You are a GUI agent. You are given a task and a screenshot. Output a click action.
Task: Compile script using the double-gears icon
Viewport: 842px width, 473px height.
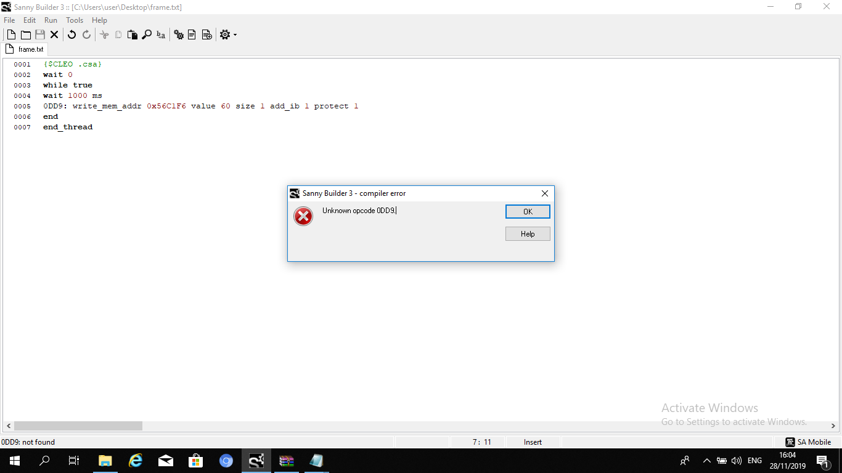(179, 34)
